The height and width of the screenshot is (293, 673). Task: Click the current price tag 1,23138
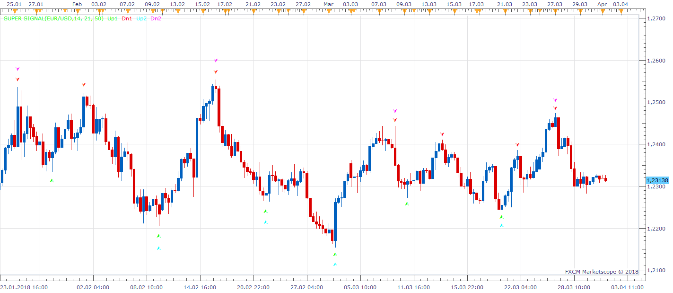[x=657, y=180]
